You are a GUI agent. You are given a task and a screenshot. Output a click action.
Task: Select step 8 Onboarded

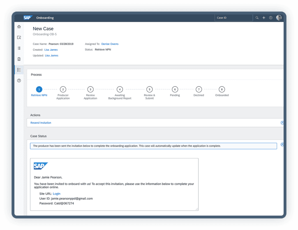[222, 91]
